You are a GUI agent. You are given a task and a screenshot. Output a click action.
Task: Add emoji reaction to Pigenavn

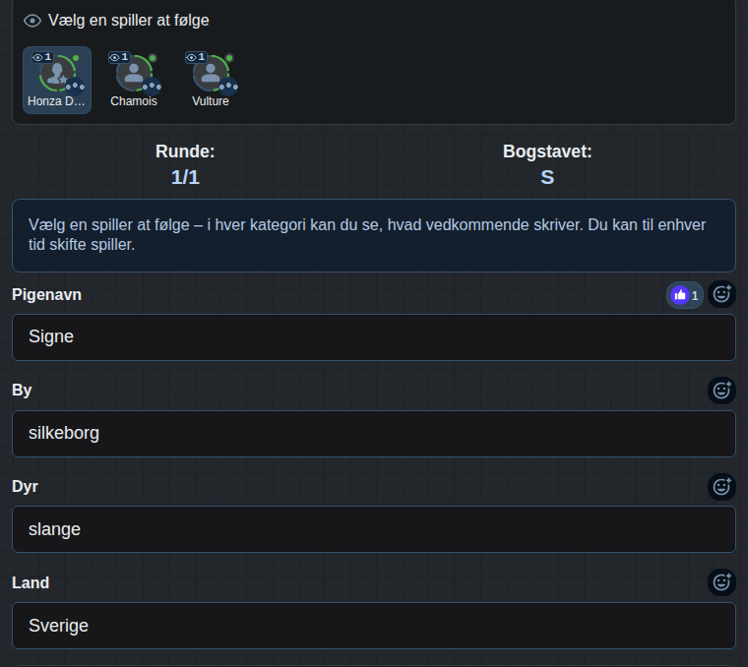(721, 294)
